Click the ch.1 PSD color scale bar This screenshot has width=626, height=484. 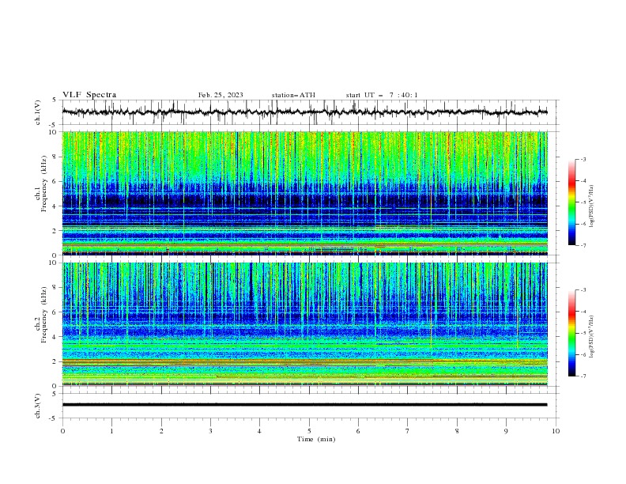click(x=572, y=202)
